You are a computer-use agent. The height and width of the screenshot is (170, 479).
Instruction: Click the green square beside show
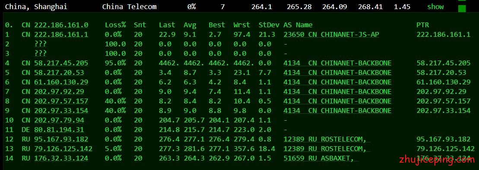462,9
